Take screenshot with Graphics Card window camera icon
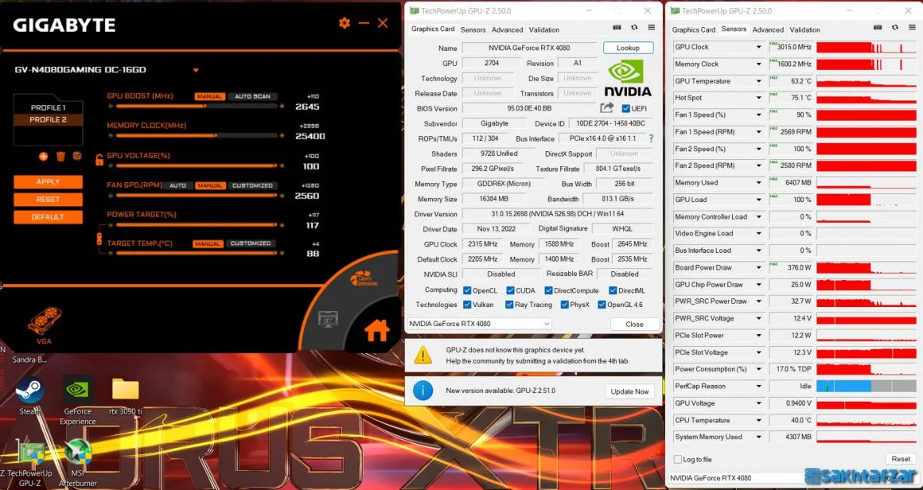The height and width of the screenshot is (490, 923). point(617,28)
